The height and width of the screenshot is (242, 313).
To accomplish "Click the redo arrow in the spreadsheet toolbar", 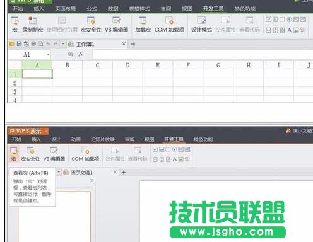I will (56, 43).
